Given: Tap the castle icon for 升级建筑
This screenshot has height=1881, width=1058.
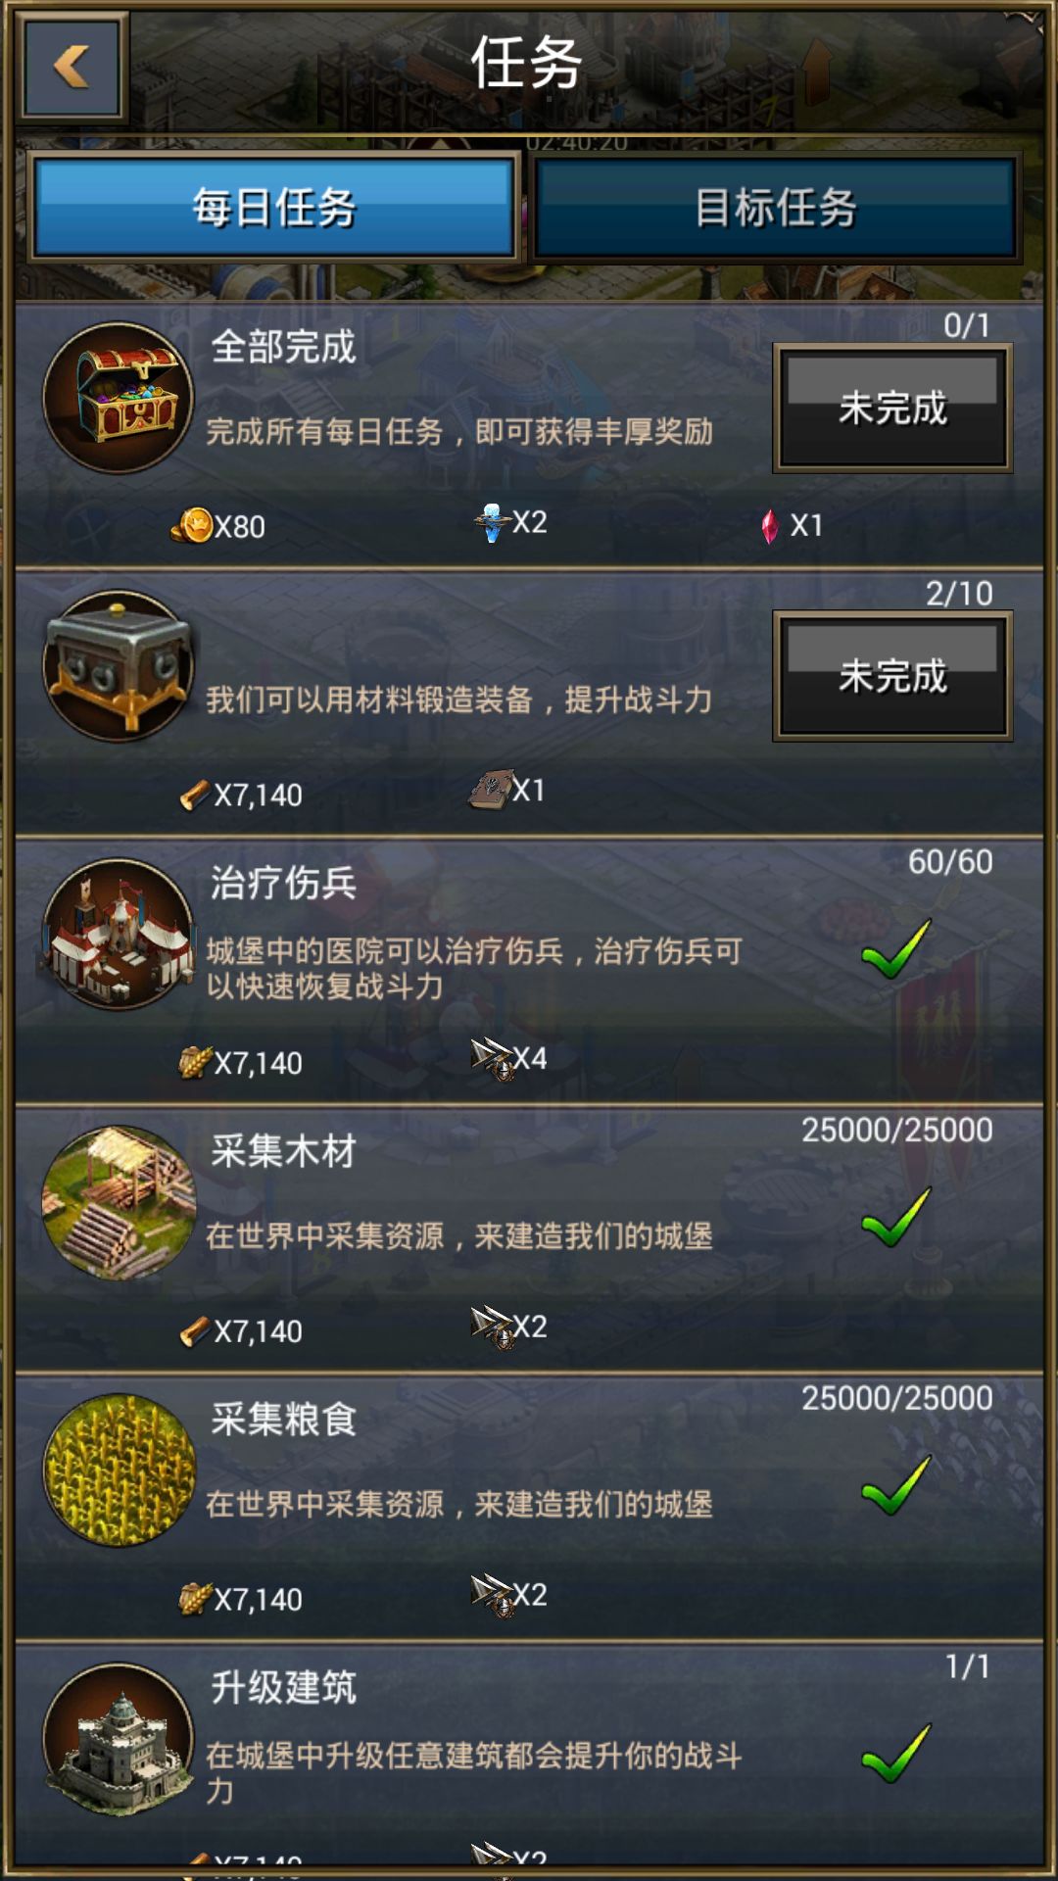Looking at the screenshot, I should pyautogui.click(x=118, y=1740).
